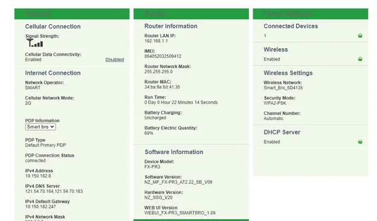Click the Cellular Network Mode value 2G
The height and width of the screenshot is (221, 377).
coord(28,103)
